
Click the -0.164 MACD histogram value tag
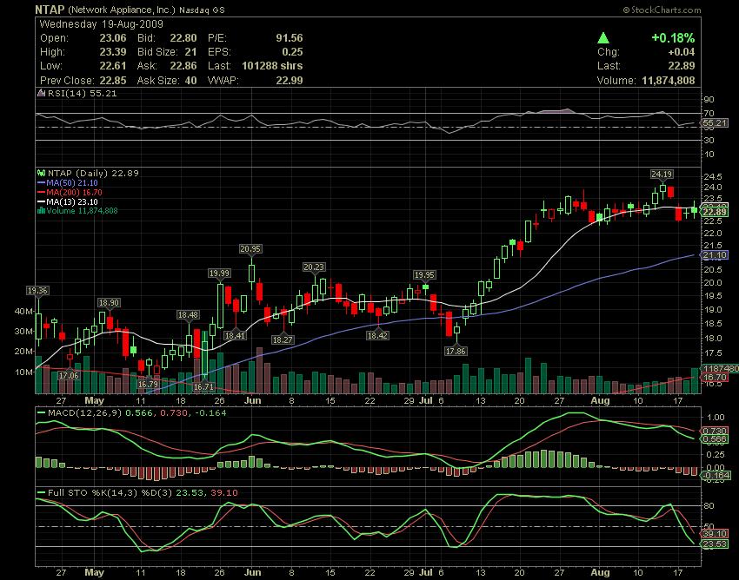(716, 476)
